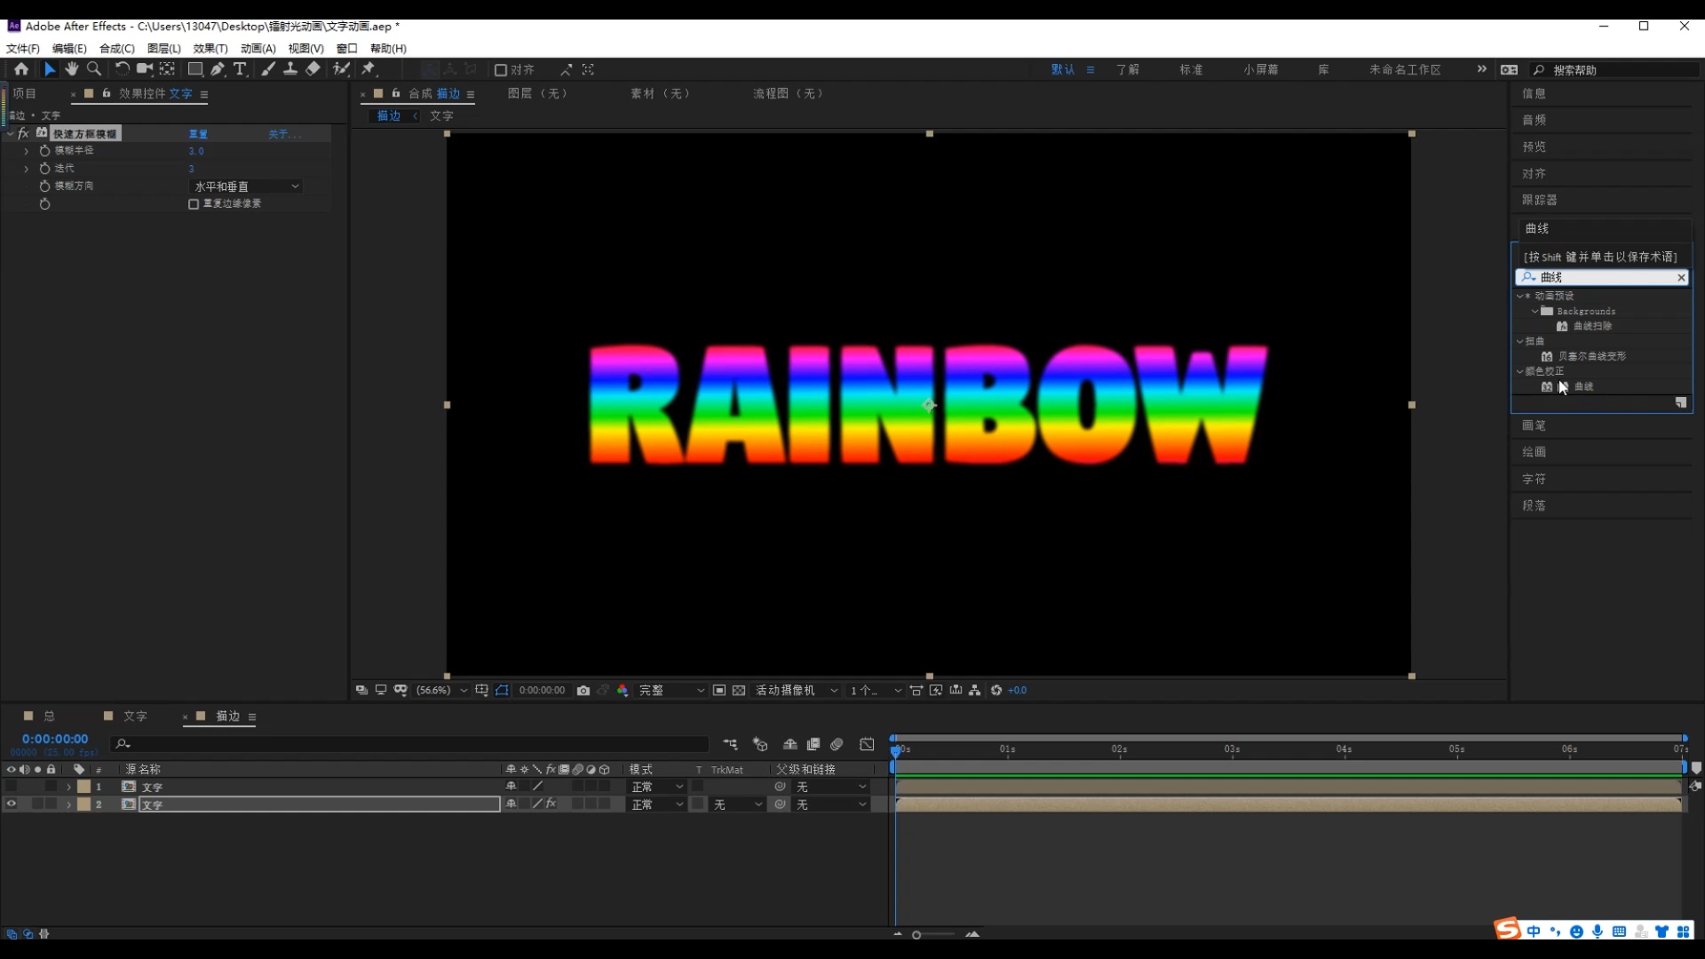Screen dimensions: 1705x959
Task: Open the 效果(T) menu
Action: coord(210,49)
